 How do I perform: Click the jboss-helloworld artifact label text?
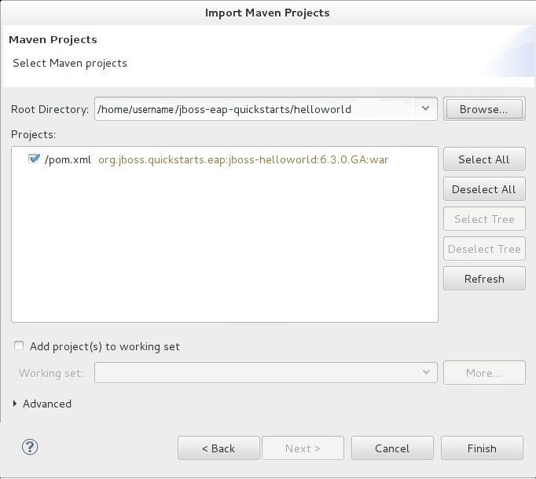(x=243, y=159)
